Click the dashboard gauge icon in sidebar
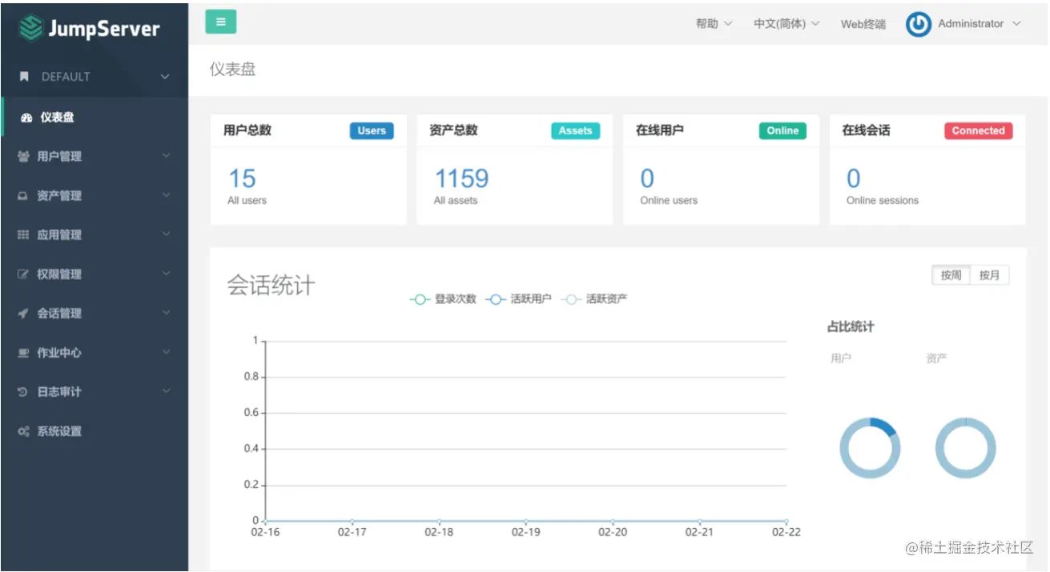1050x572 pixels. point(26,118)
